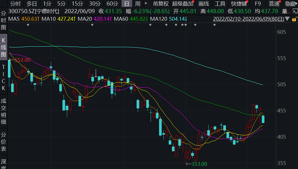Open the date range dropdown triangle
The width and height of the screenshot is (298, 169).
point(287,19)
